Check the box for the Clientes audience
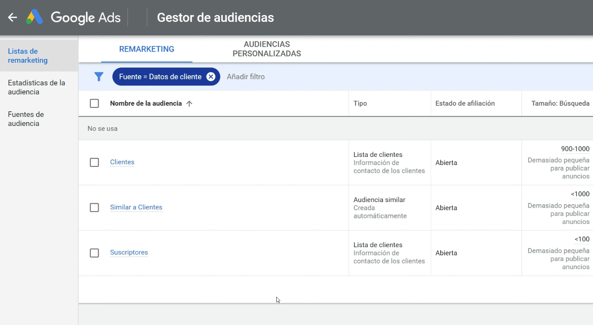593x325 pixels. pos(94,162)
